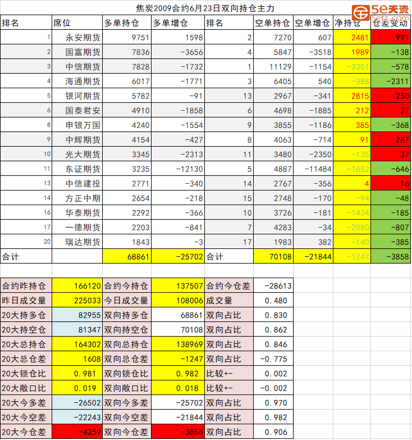Select the 20大持多仓 value 82955
Screen dimensions: 412x440
click(x=77, y=315)
